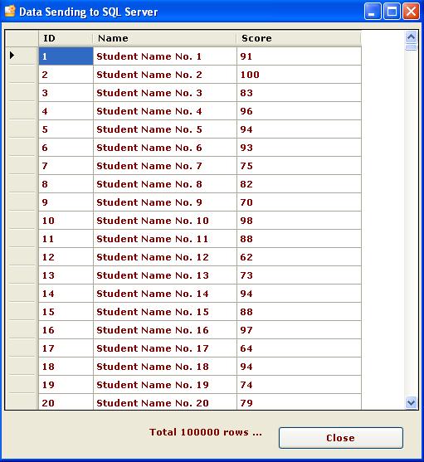
Task: Click the scrollbar down arrow
Action: [x=411, y=402]
